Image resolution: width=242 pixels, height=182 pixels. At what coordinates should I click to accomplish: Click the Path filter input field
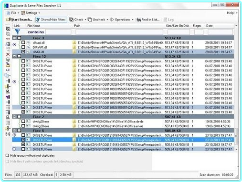119,32
